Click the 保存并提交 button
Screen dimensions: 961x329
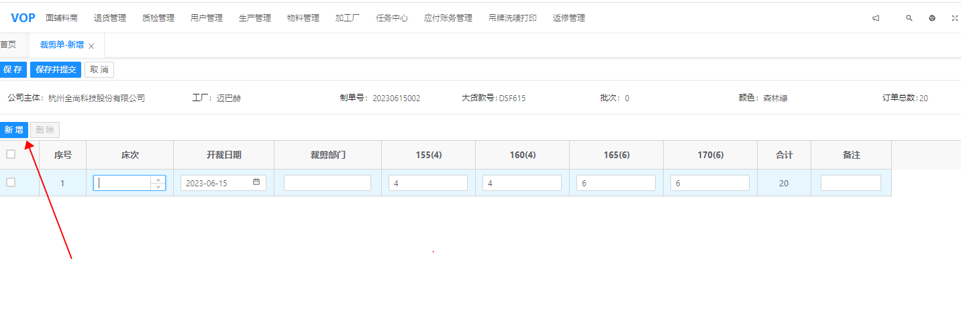tap(56, 70)
